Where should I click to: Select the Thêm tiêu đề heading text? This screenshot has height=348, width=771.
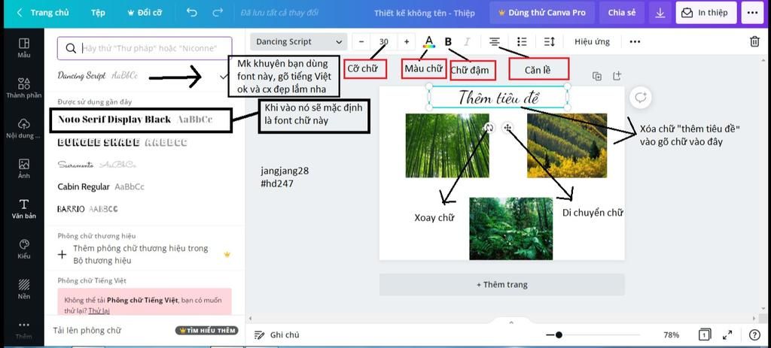pos(498,97)
